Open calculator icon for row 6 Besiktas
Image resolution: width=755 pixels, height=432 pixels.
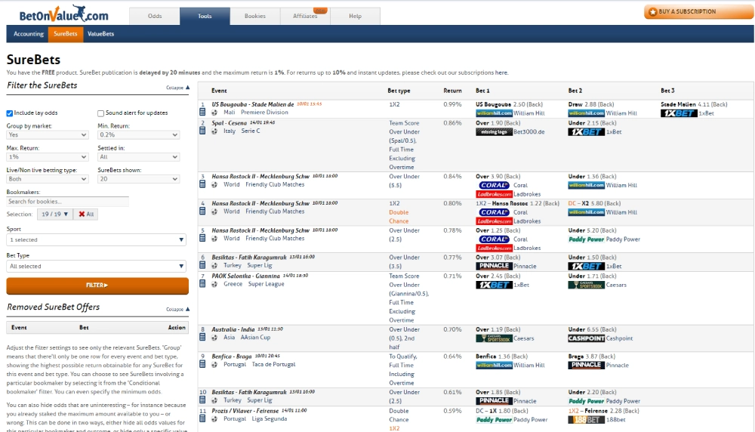click(202, 265)
